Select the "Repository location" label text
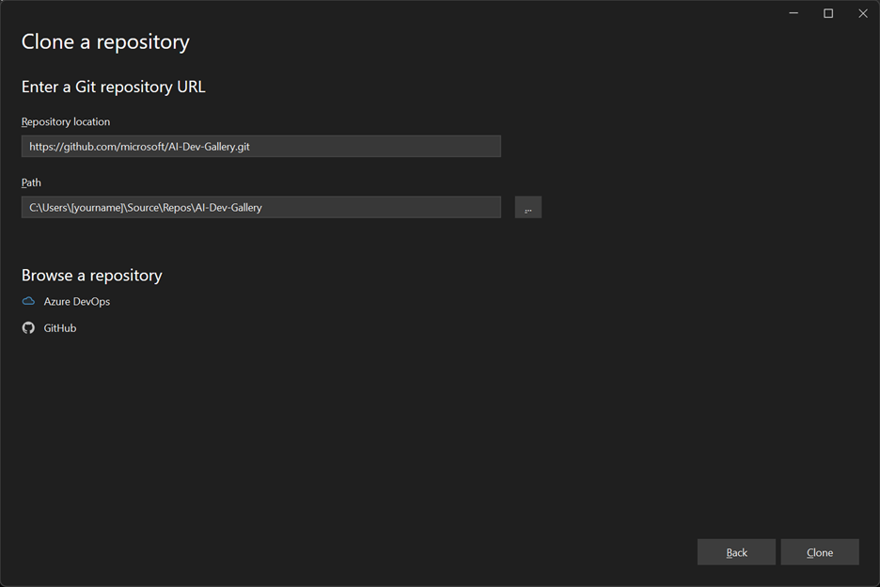880x587 pixels. coord(66,122)
